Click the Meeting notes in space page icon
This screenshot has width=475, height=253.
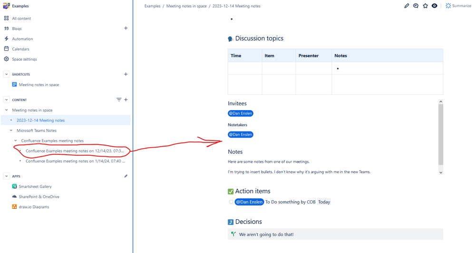(14, 84)
